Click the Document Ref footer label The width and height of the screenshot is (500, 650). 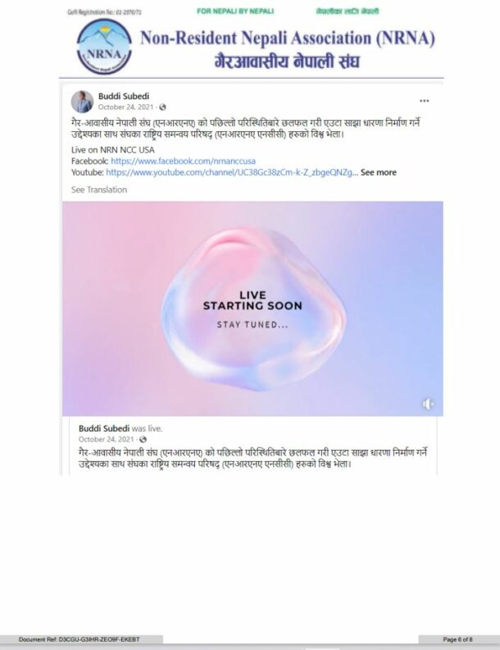[x=79, y=639]
